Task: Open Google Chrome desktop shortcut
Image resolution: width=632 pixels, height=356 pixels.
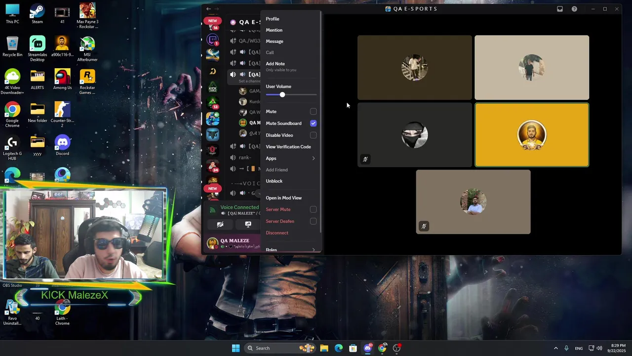Action: (x=12, y=115)
